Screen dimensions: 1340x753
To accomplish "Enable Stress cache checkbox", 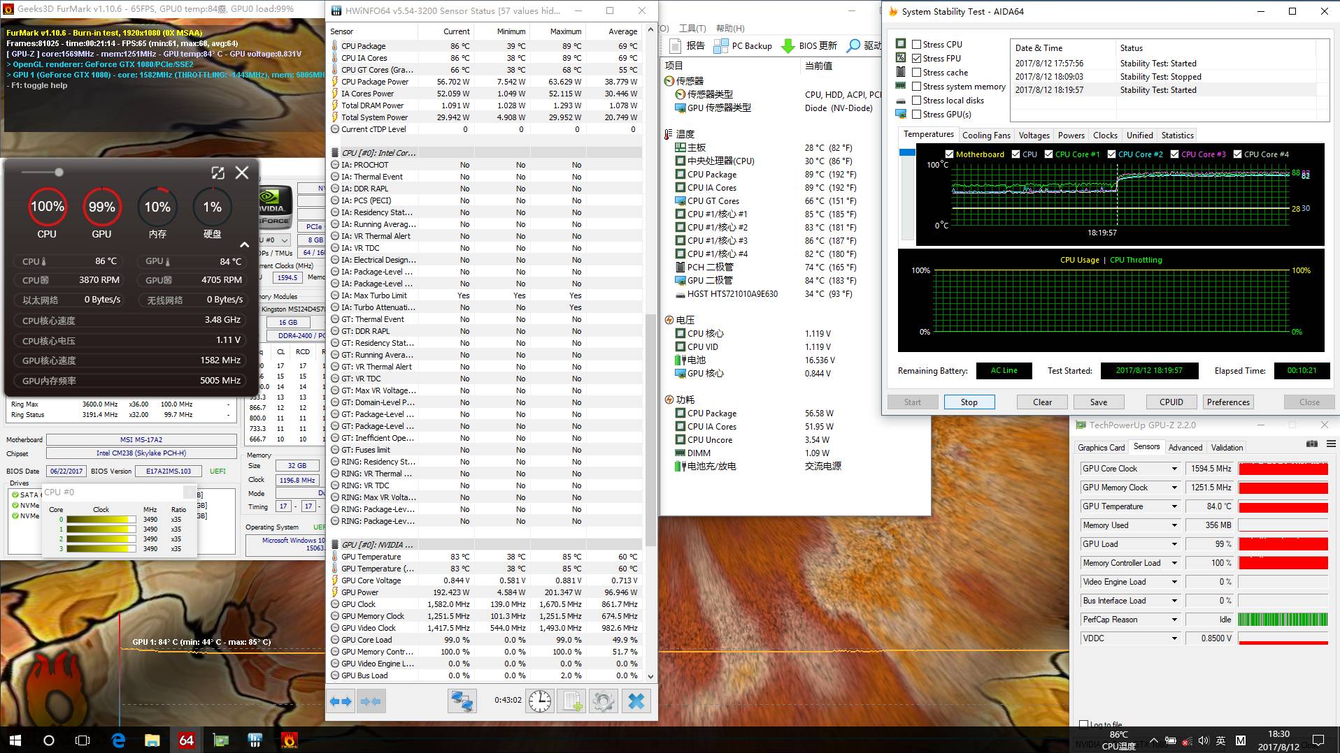I will [x=916, y=72].
